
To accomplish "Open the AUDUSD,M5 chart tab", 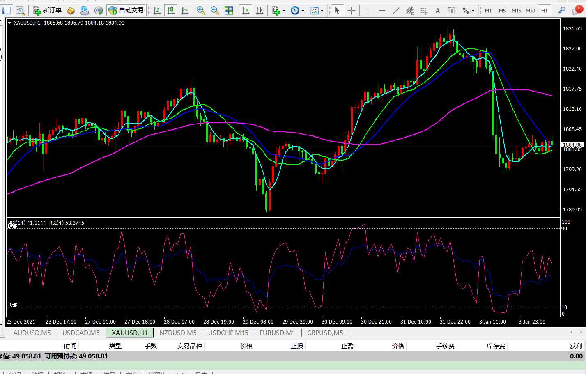I will click(x=32, y=333).
